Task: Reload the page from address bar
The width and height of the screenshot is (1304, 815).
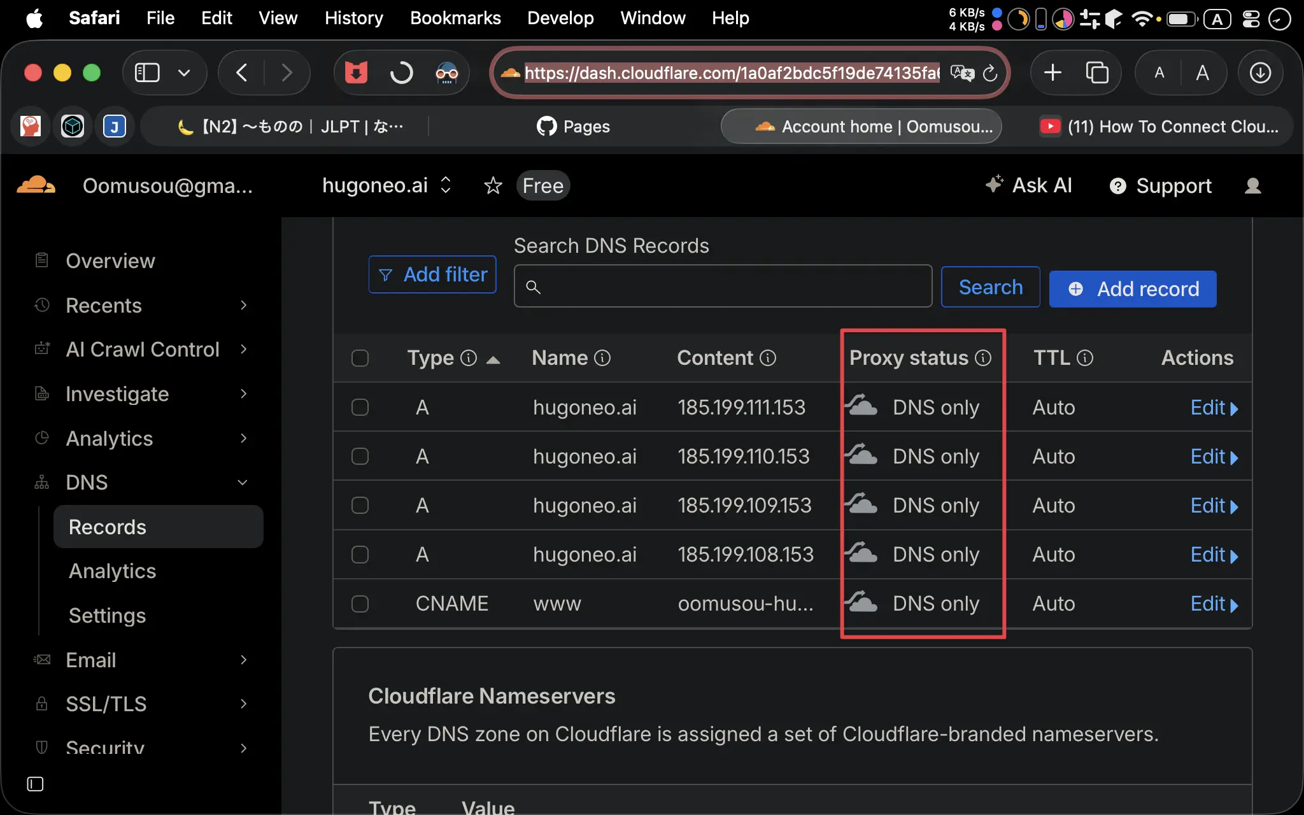Action: point(990,73)
